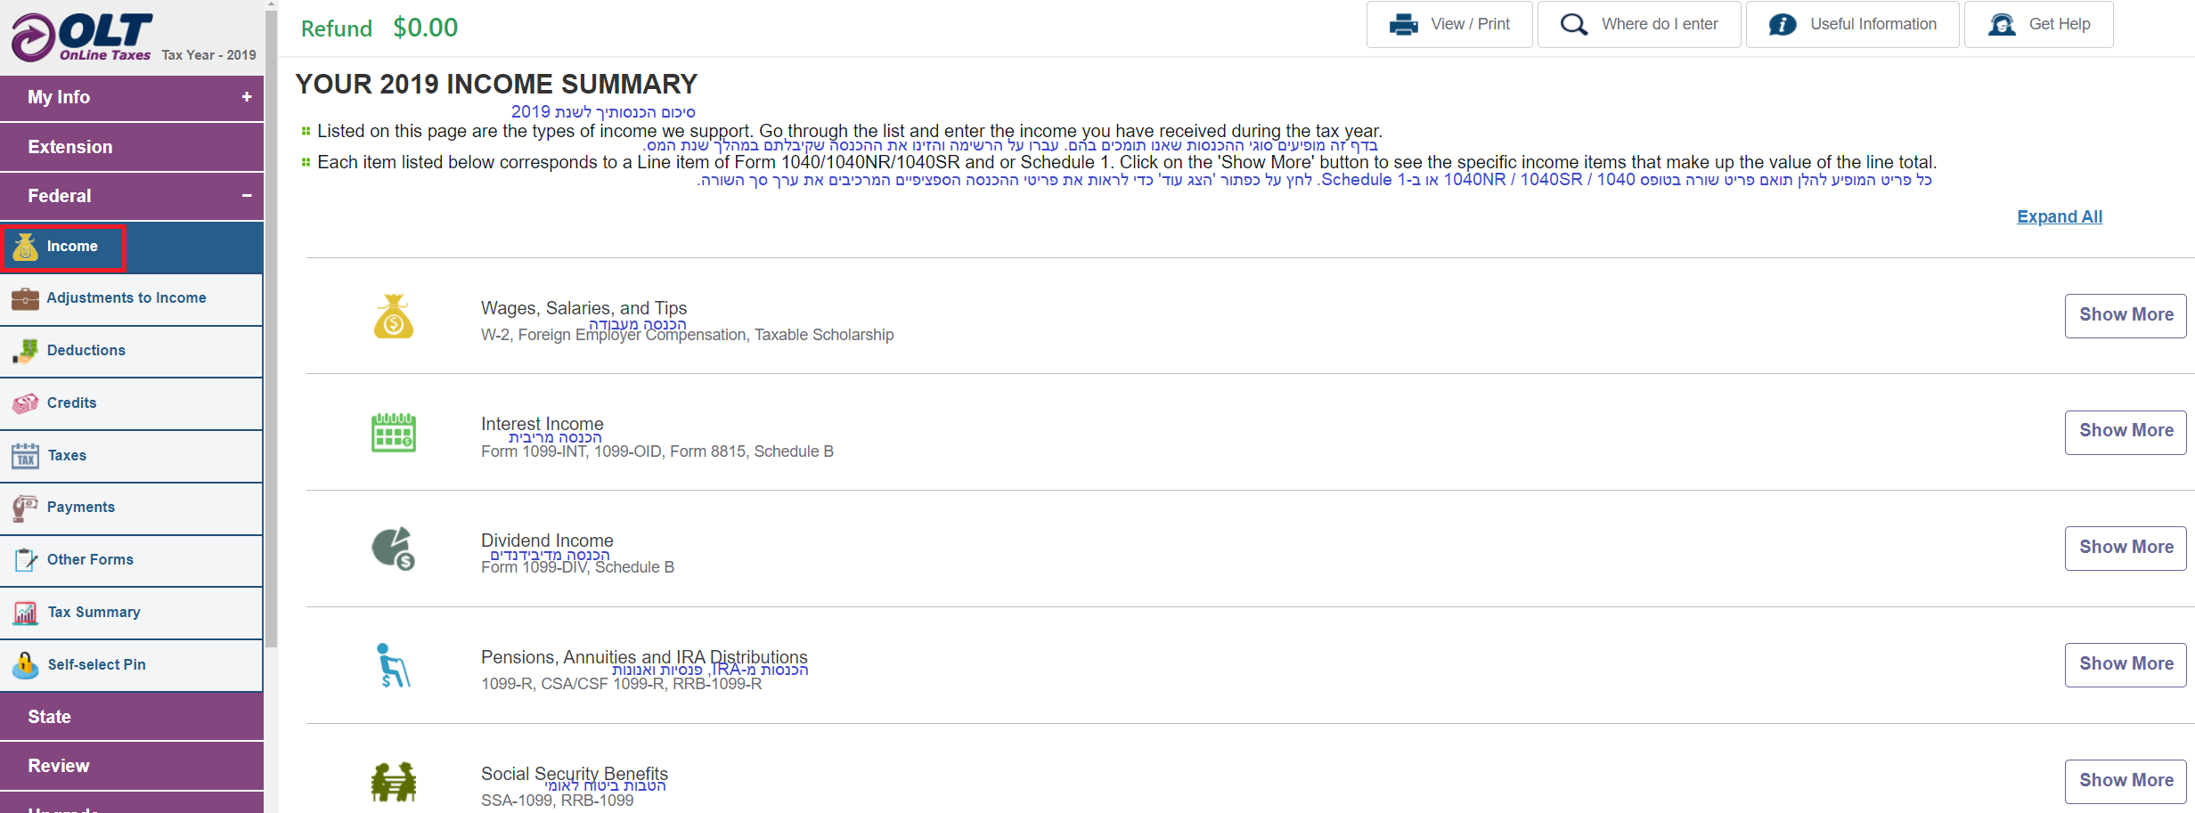This screenshot has height=813, width=2195.
Task: Open the Self-select Pin page
Action: pyautogui.click(x=132, y=665)
